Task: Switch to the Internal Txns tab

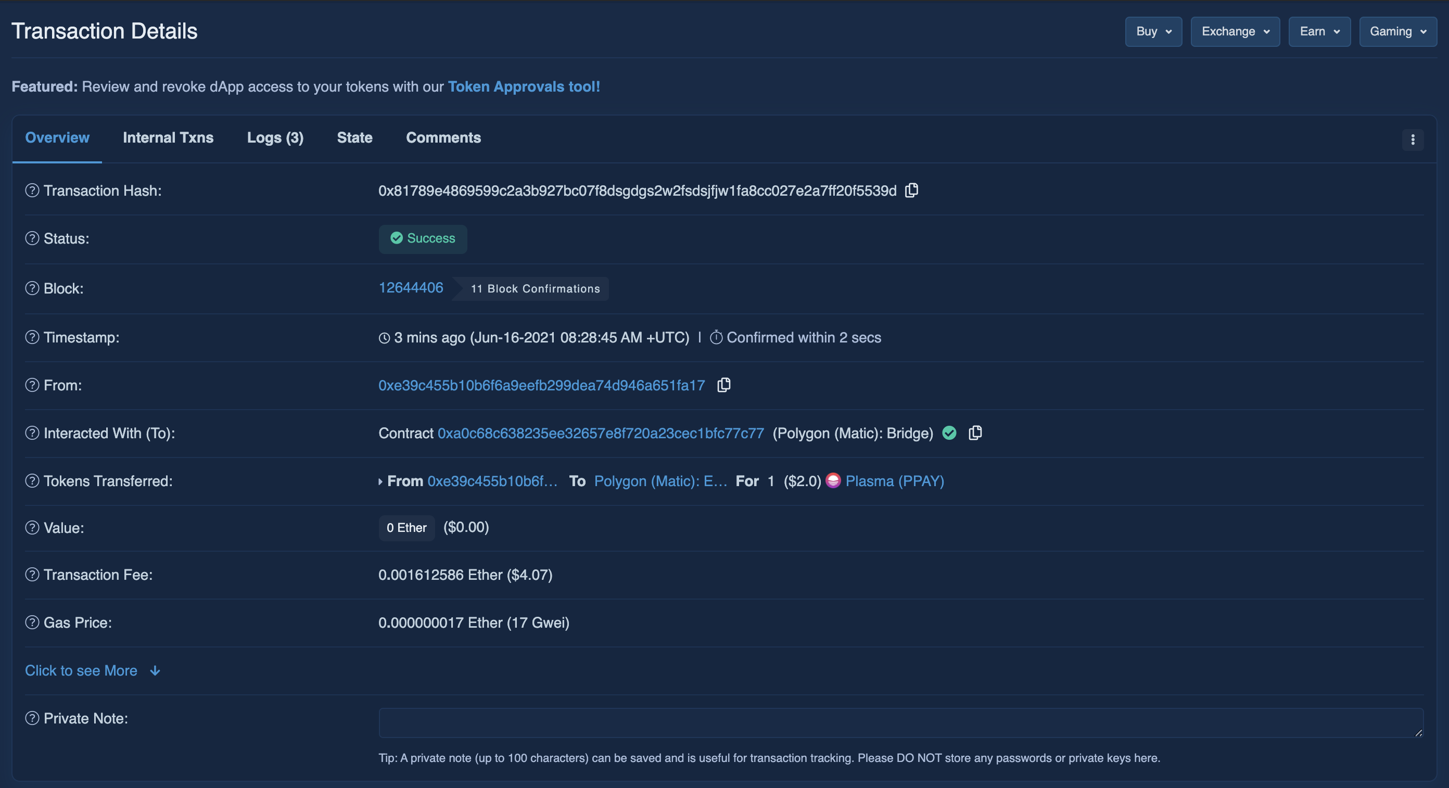Action: [x=168, y=138]
